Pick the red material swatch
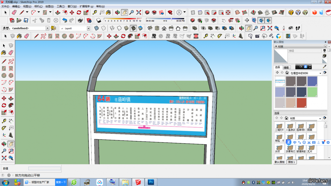 (x=301, y=103)
